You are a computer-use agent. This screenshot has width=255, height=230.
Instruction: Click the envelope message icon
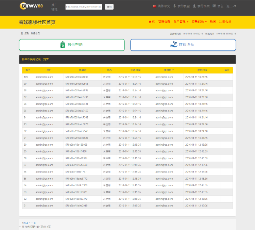tap(214, 6)
